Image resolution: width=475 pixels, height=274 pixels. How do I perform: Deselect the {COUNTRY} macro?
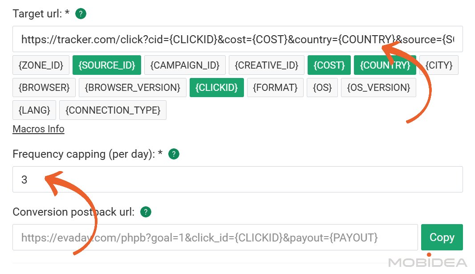tap(385, 65)
